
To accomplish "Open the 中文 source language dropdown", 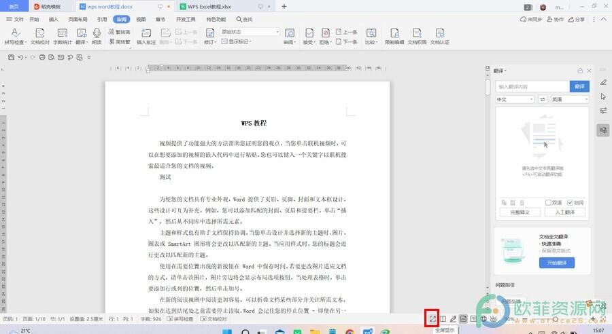I will tap(515, 99).
